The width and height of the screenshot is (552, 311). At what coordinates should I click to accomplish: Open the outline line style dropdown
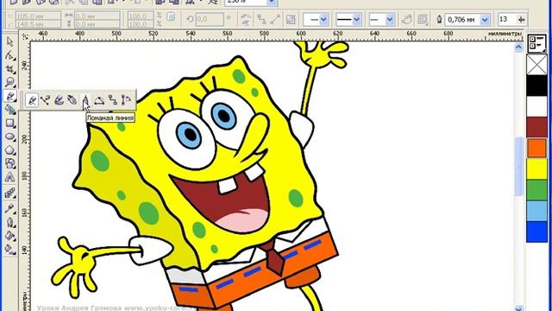[357, 19]
